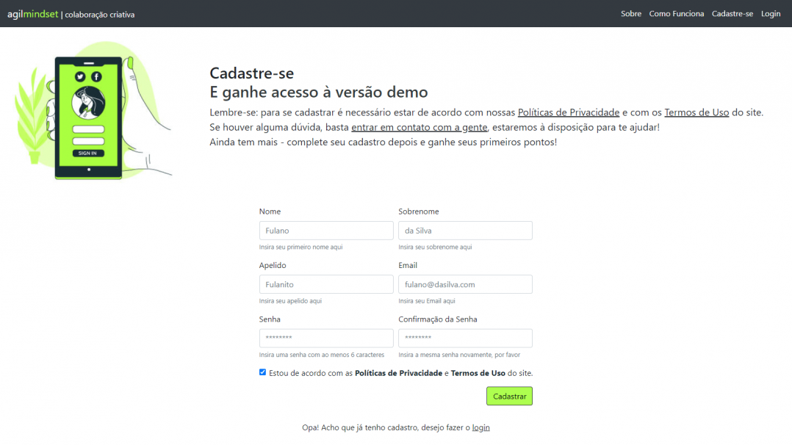792x445 pixels.
Task: Open the Cadastre-se navigation item
Action: [732, 13]
